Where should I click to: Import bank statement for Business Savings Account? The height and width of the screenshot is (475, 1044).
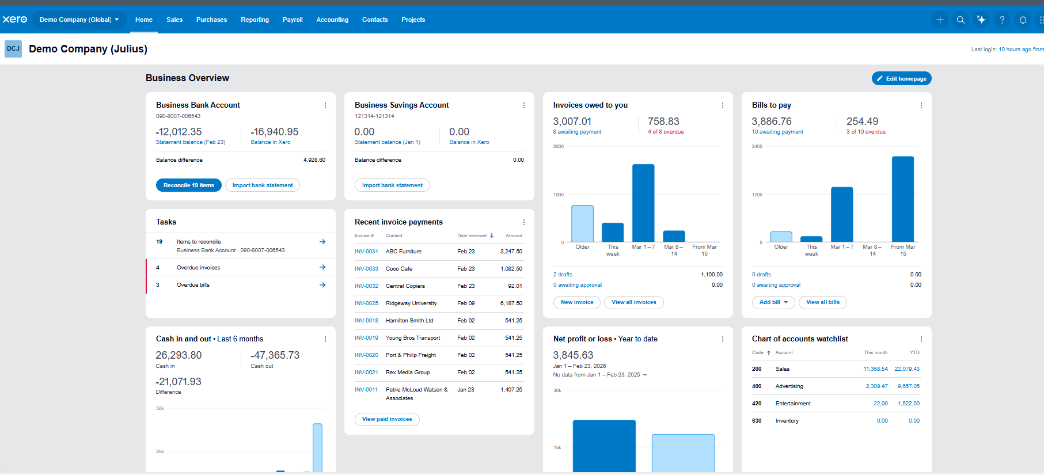coord(392,185)
